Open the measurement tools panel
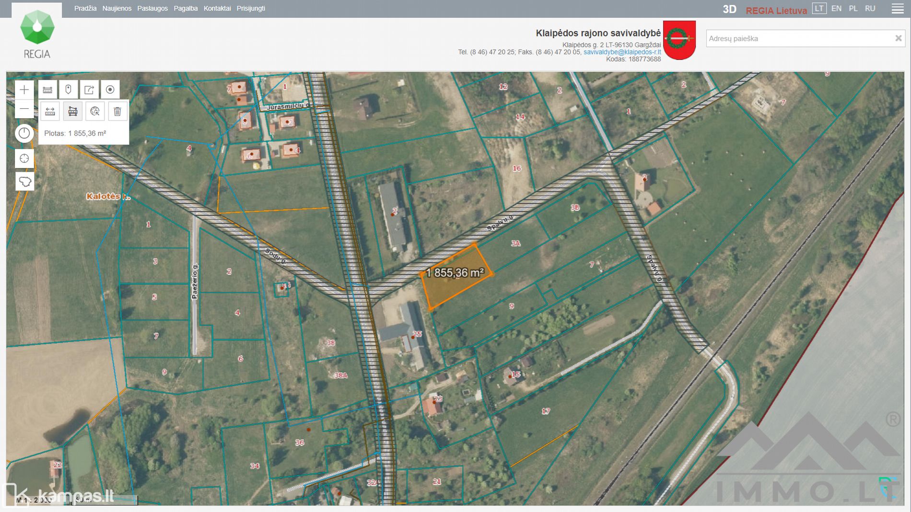Viewport: 911px width, 512px height. pyautogui.click(x=47, y=90)
